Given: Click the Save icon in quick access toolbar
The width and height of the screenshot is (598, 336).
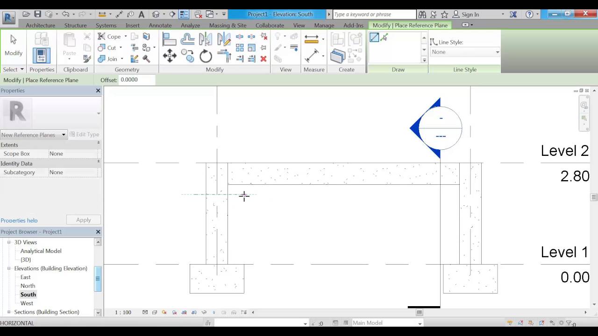Looking at the screenshot, I should (x=38, y=14).
